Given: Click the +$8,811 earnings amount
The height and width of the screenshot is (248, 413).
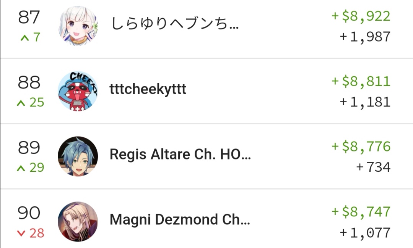Looking at the screenshot, I should click(x=361, y=81).
